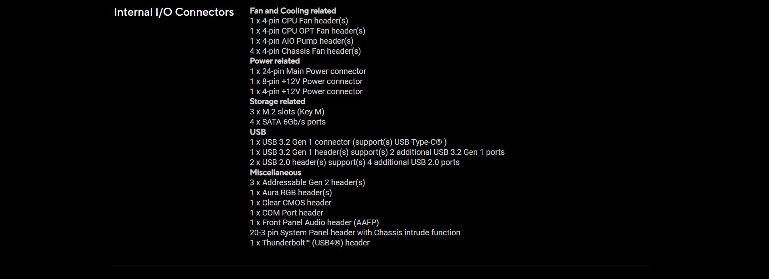Click the CPU OPT Fan header entry
This screenshot has width=769, height=279.
point(308,31)
